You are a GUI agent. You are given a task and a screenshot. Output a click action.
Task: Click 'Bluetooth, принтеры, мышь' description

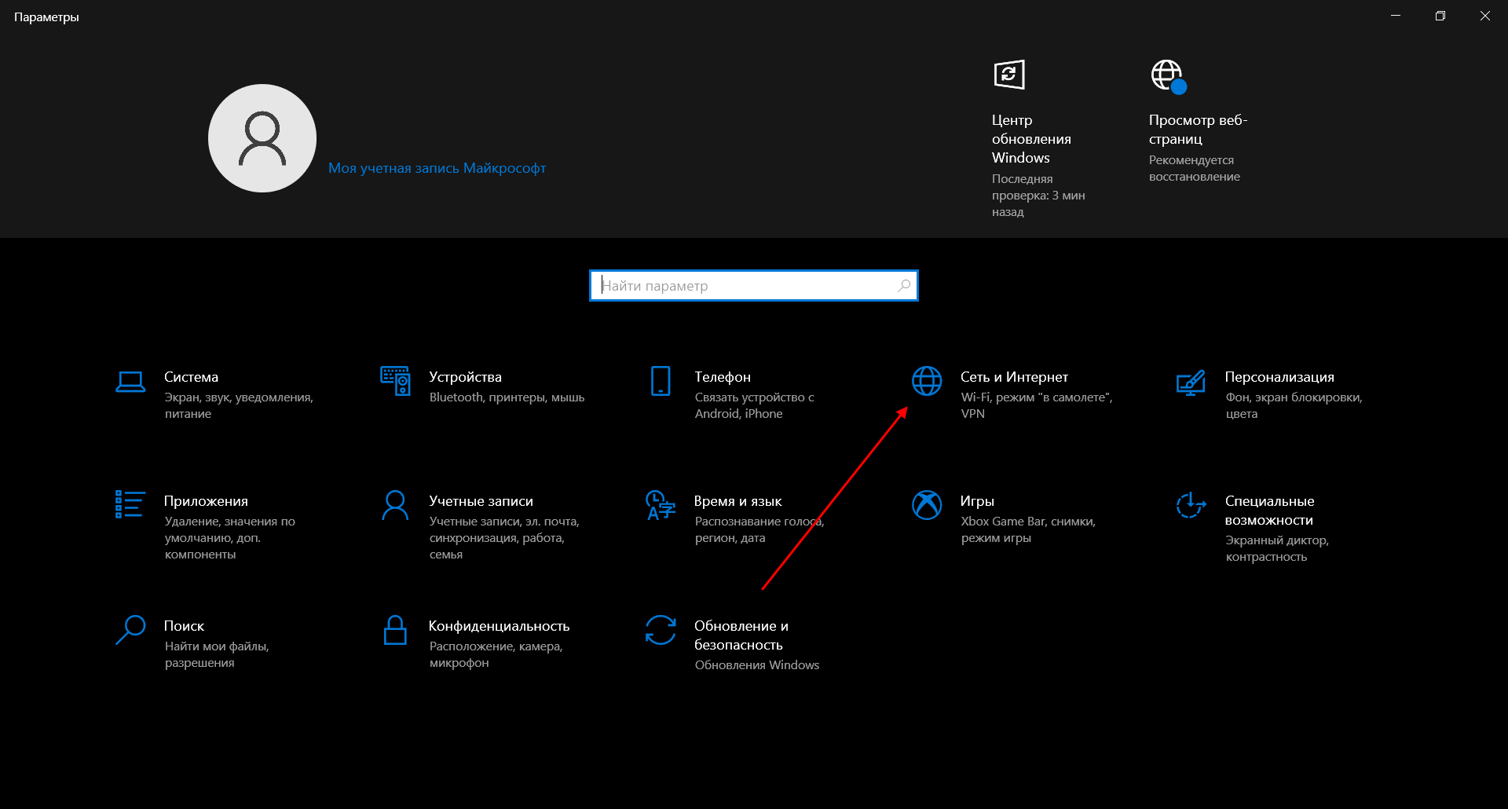(507, 397)
